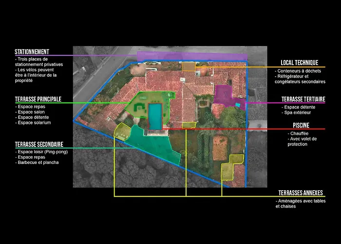Click the small cyan outdoor spa square

click(237, 104)
